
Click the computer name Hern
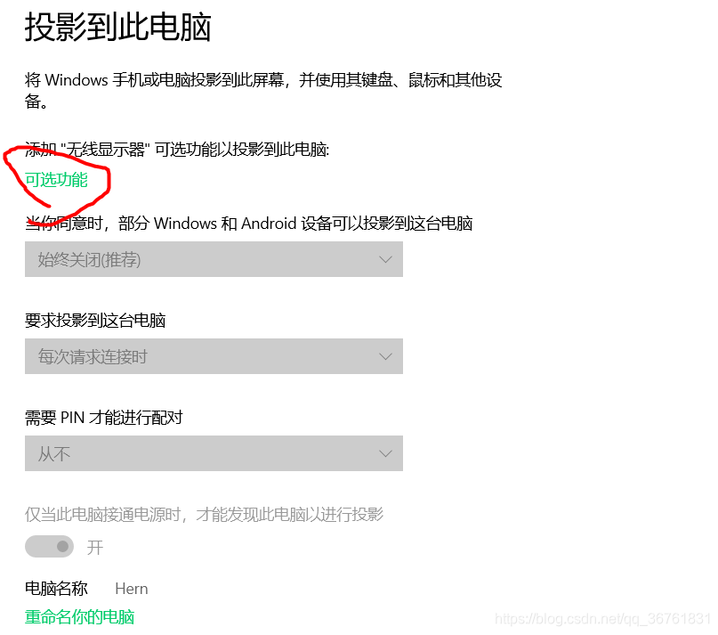pyautogui.click(x=132, y=589)
